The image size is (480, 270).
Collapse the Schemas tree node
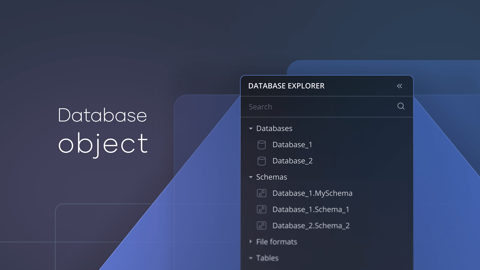[251, 177]
